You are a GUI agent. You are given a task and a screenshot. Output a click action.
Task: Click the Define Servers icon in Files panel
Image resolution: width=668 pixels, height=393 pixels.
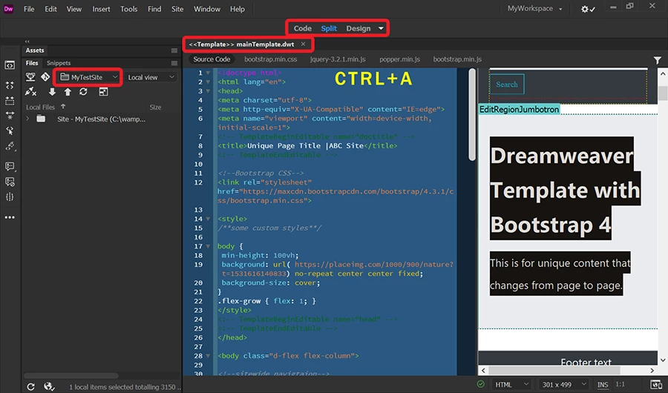tap(30, 77)
